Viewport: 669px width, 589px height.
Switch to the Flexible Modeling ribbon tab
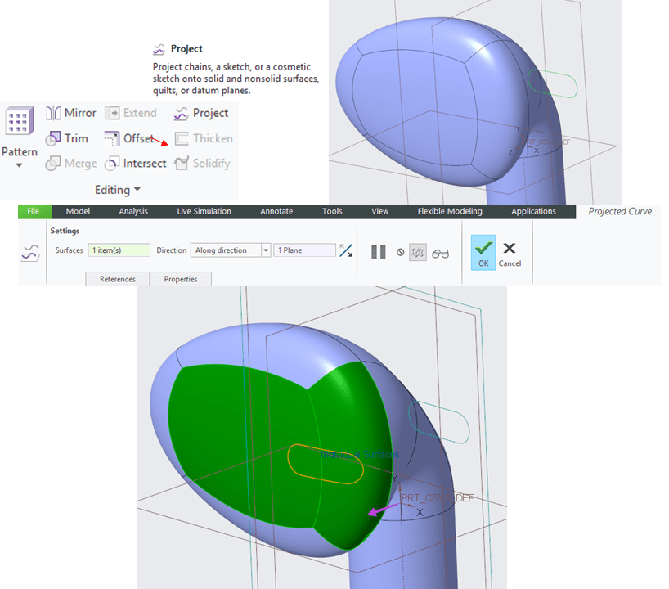coord(449,210)
